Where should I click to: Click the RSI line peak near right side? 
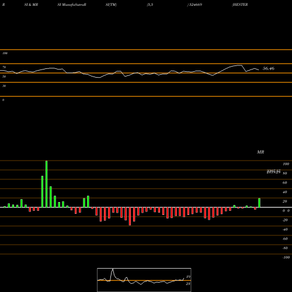point(239,65)
